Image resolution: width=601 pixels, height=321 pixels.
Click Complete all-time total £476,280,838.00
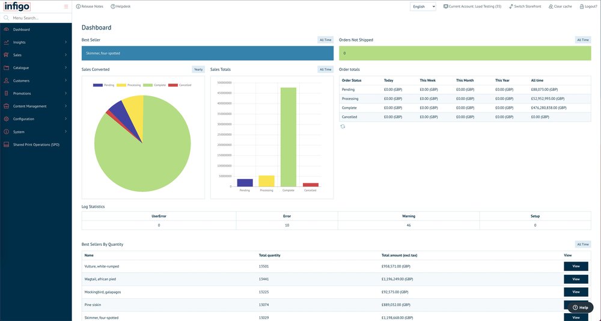549,108
